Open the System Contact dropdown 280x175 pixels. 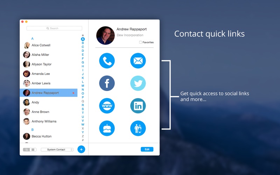click(x=57, y=150)
